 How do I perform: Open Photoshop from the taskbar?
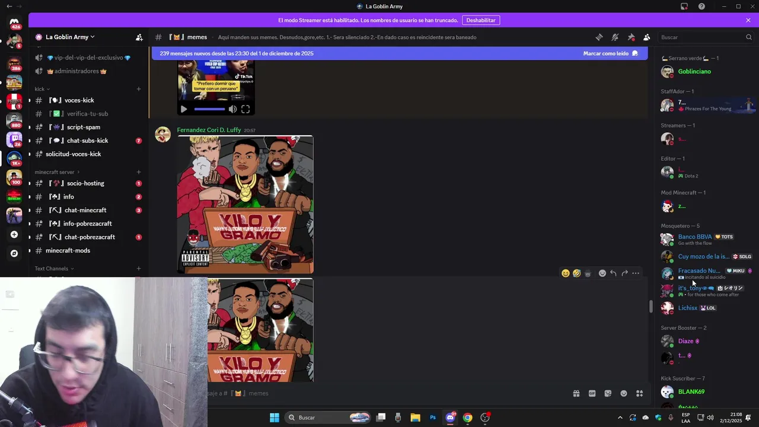(x=433, y=418)
